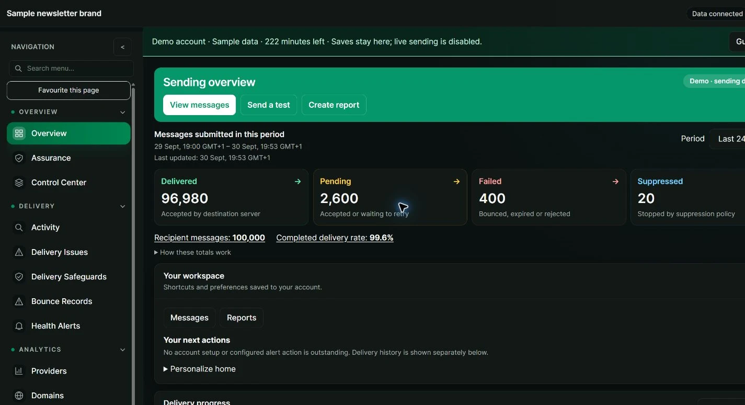Image resolution: width=745 pixels, height=405 pixels.
Task: Click the 'Demo · sending' badge
Action: click(714, 81)
